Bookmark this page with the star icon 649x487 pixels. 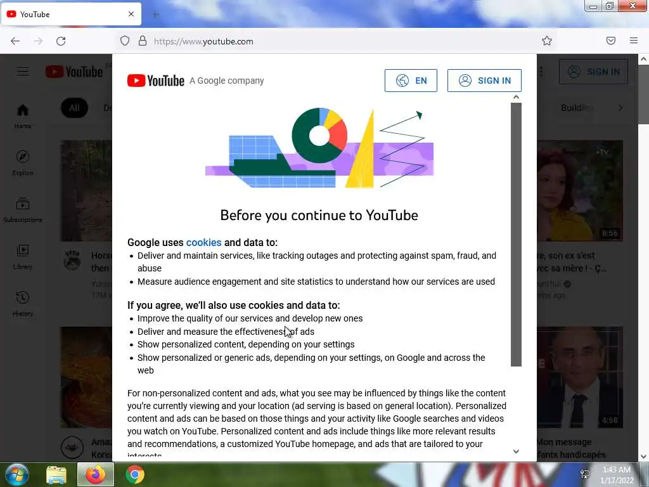click(547, 41)
